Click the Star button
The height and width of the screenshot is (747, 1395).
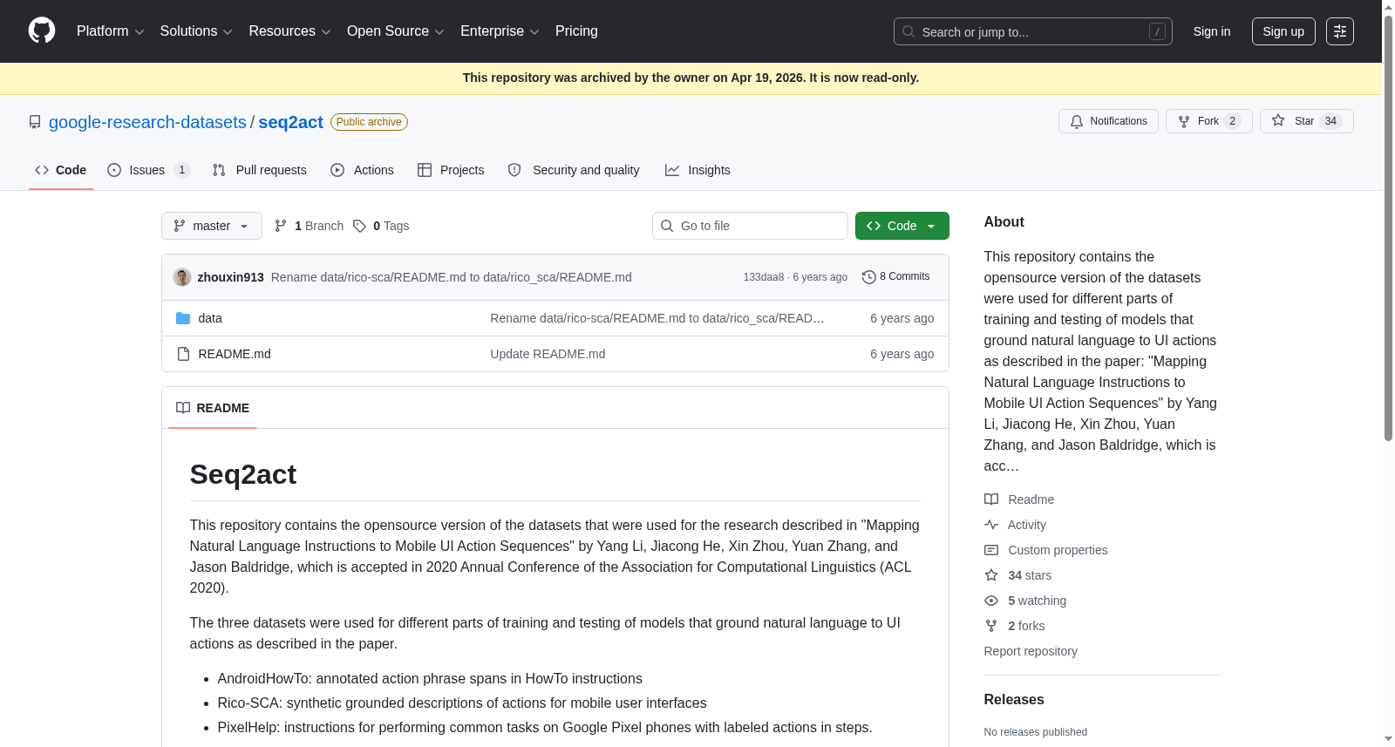click(x=1306, y=121)
